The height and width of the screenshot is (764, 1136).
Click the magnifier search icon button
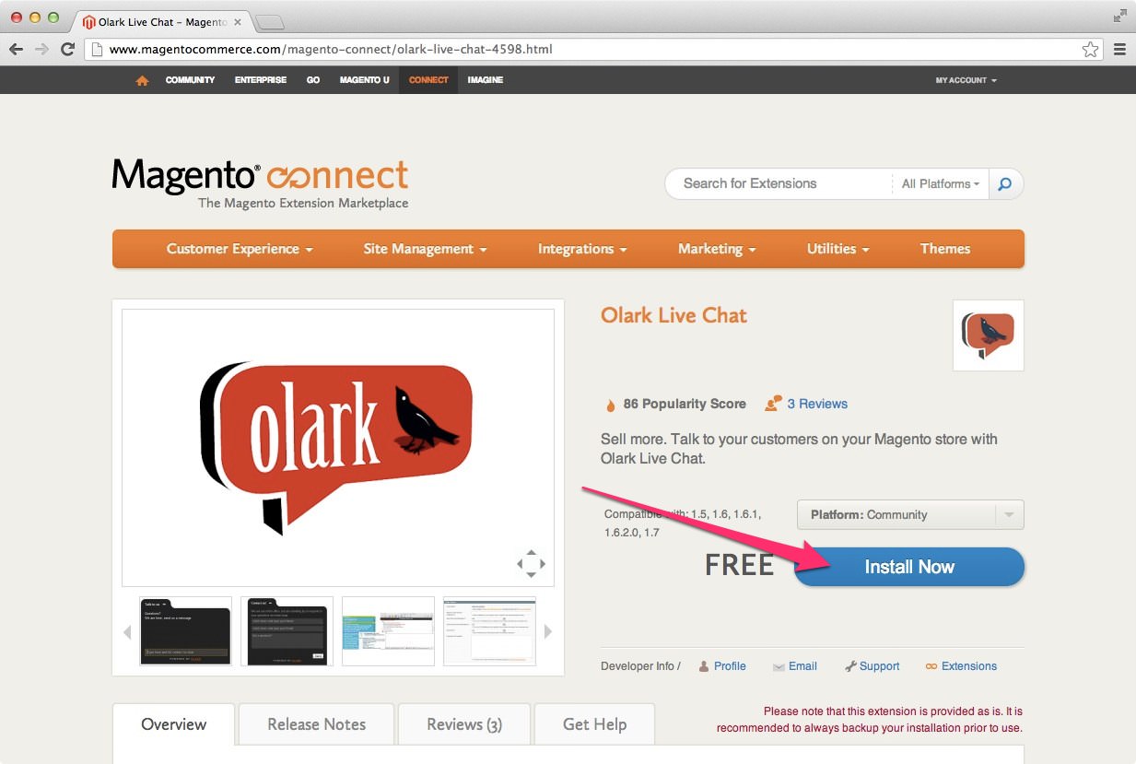click(1005, 184)
